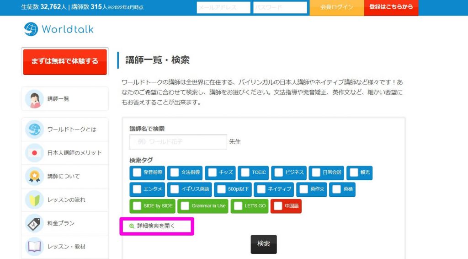Select the SIDE by SIDE tag checkbox
This screenshot has height=259, width=468.
(x=137, y=206)
